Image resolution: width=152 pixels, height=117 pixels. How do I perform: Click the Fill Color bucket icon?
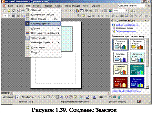(81, 97)
